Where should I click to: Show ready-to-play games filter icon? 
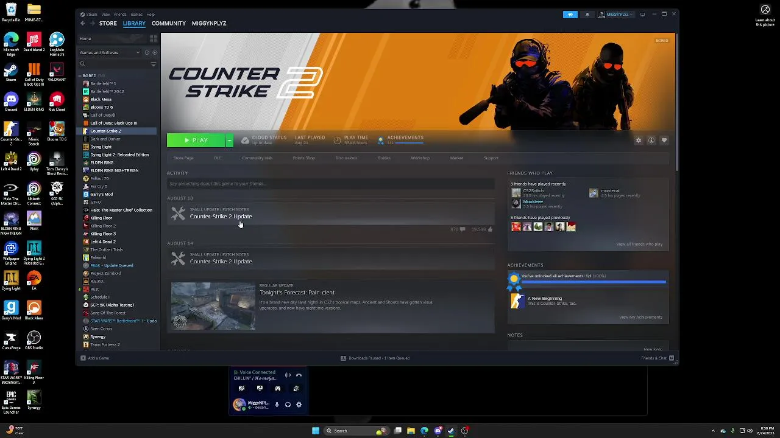point(154,52)
